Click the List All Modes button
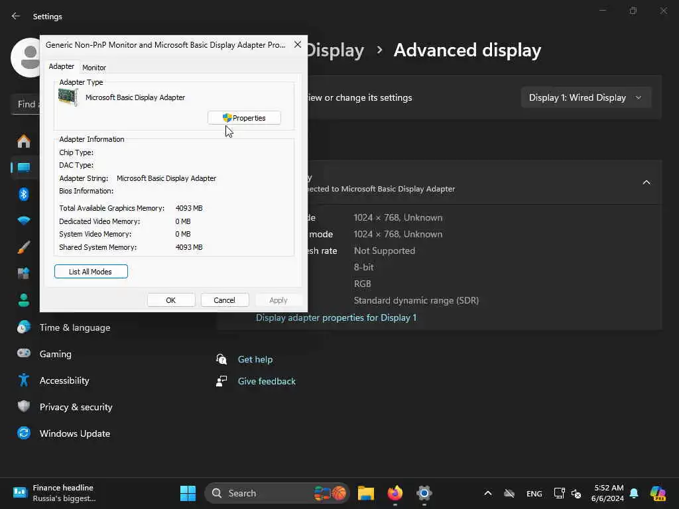The image size is (679, 509). [91, 271]
